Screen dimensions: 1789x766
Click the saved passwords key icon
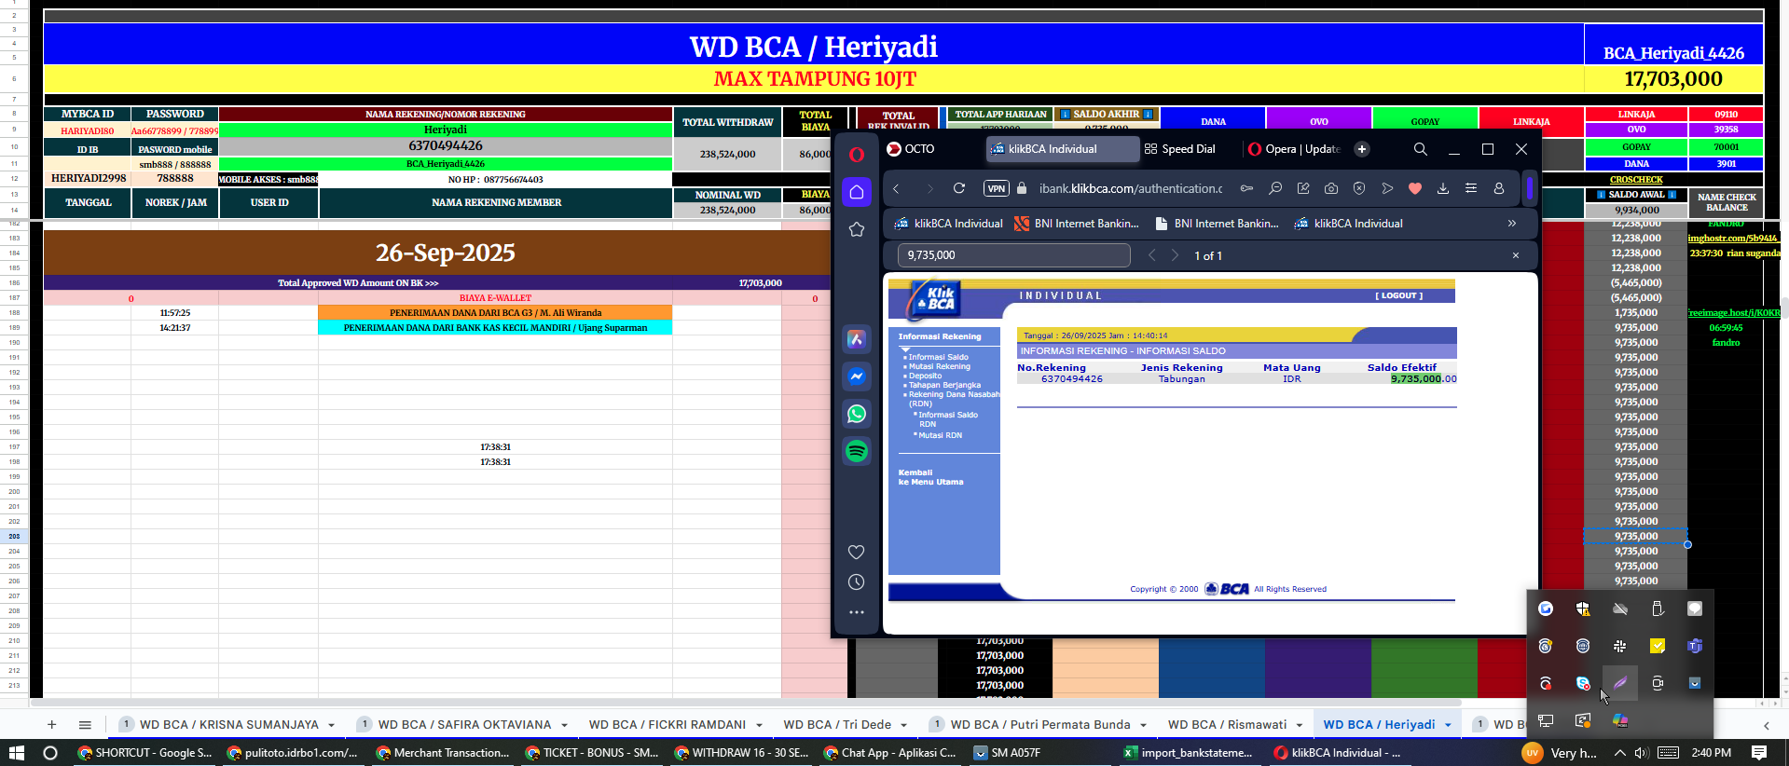point(1246,188)
